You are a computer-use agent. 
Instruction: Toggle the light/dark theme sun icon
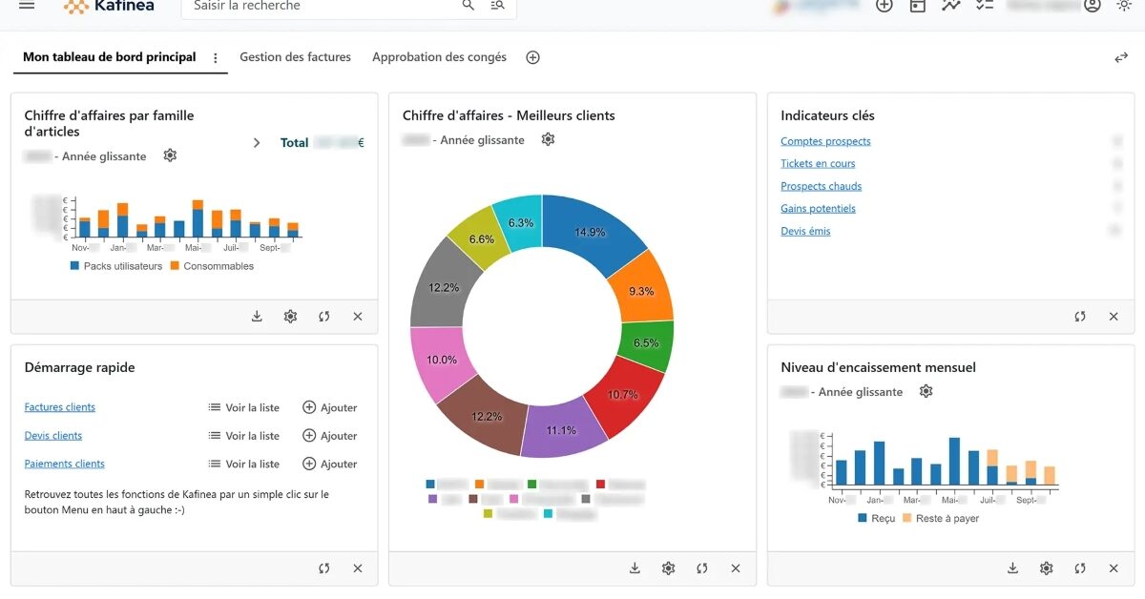point(1124,6)
